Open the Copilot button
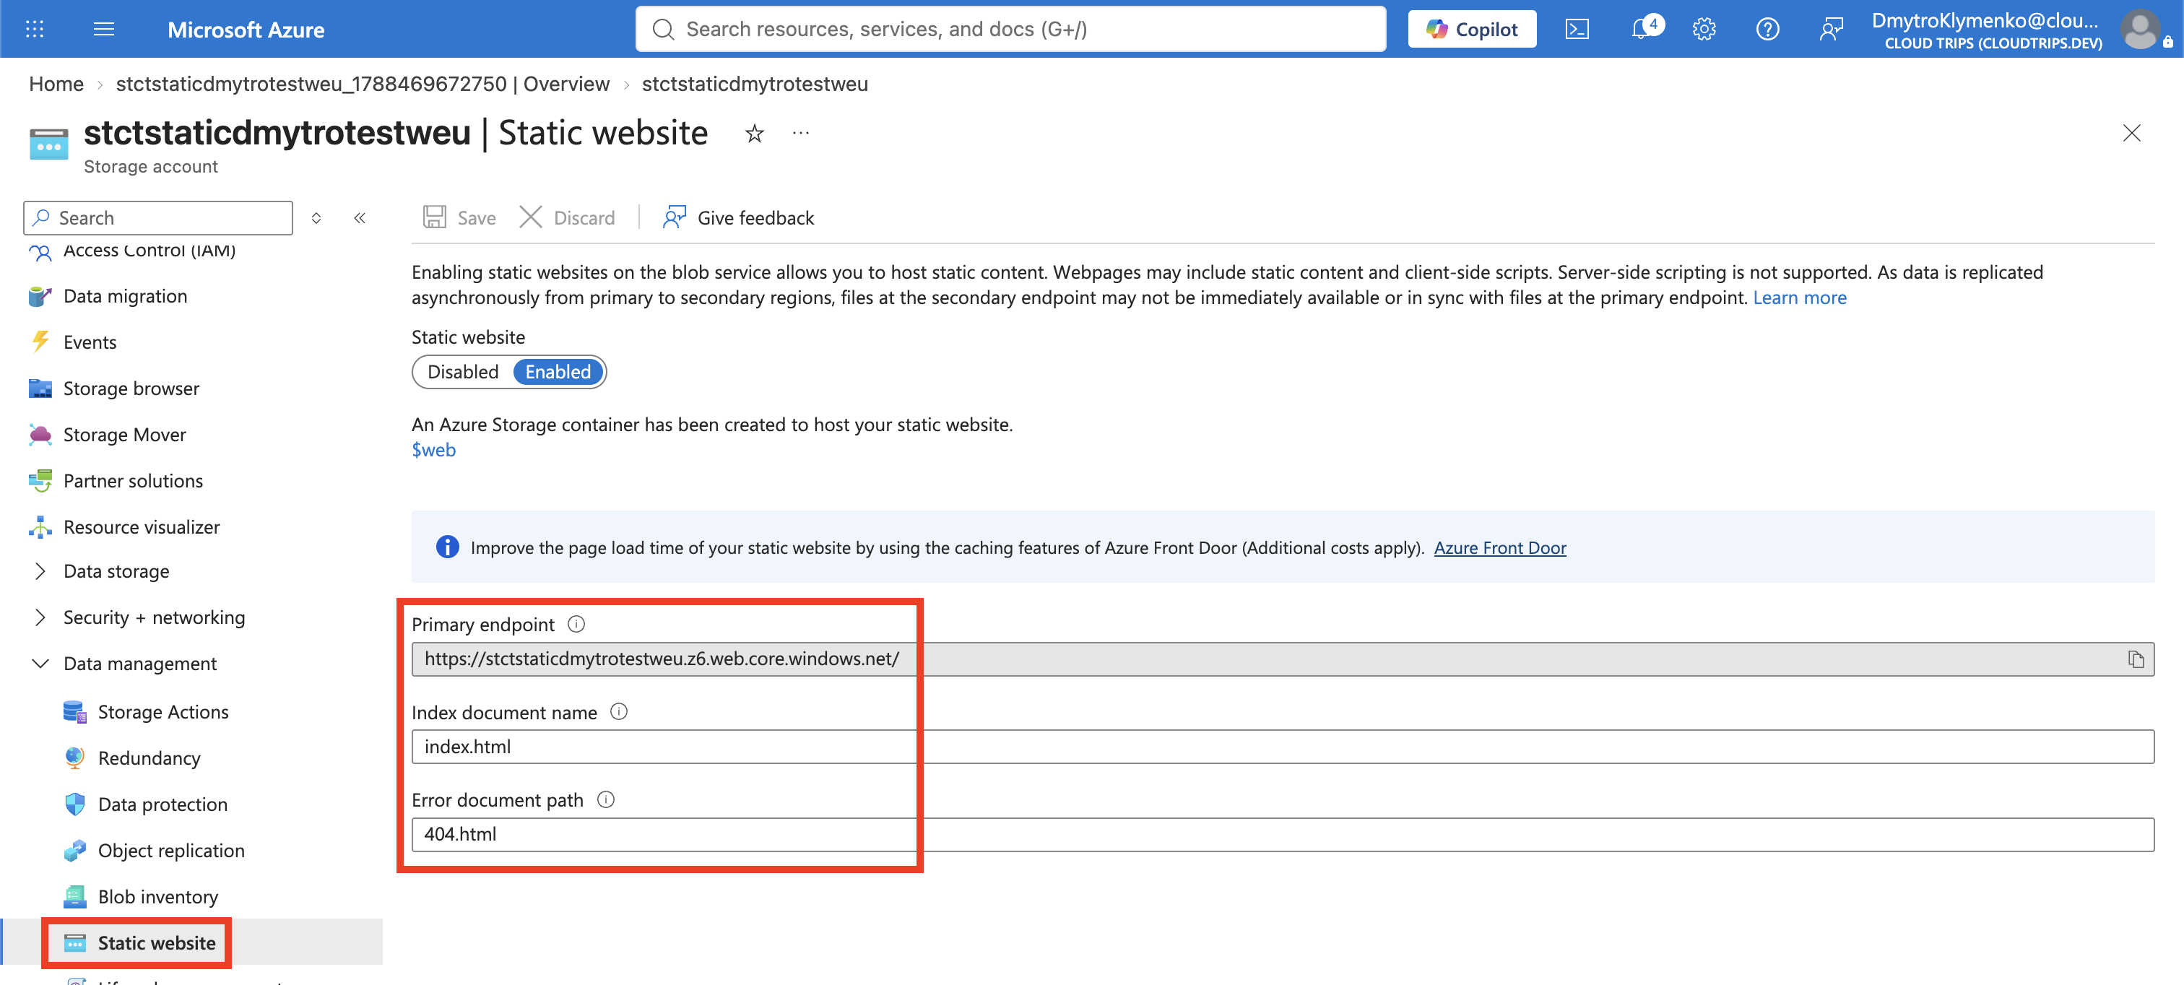The image size is (2184, 985). click(1472, 29)
